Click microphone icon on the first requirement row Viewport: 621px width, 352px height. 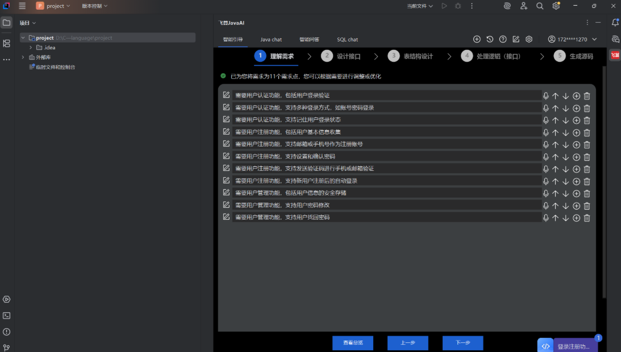pos(545,96)
